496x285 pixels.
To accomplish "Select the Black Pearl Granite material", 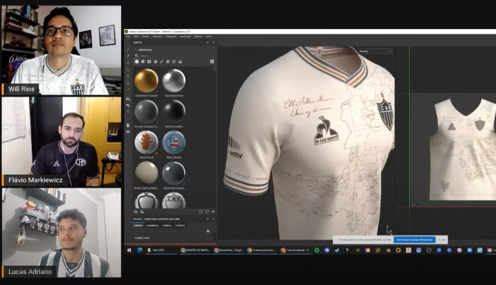I will 174,173.
